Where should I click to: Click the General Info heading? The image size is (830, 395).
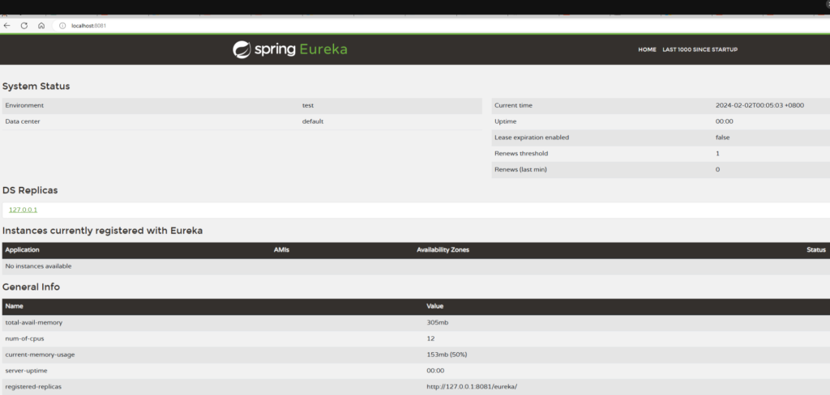(x=32, y=287)
